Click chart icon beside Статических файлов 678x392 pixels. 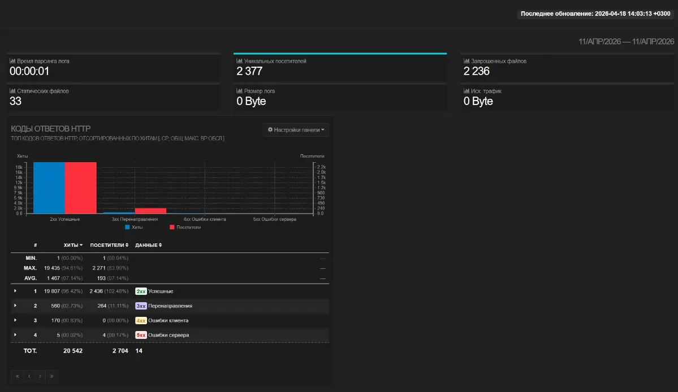(12, 91)
